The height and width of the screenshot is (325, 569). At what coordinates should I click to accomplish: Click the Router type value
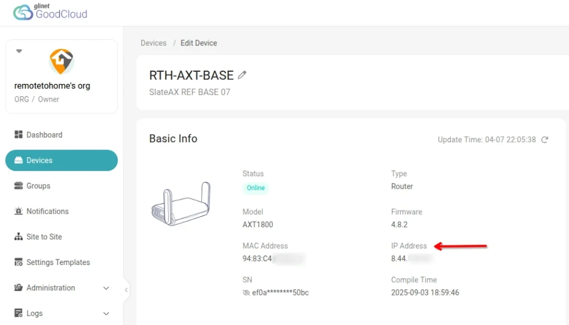(402, 187)
